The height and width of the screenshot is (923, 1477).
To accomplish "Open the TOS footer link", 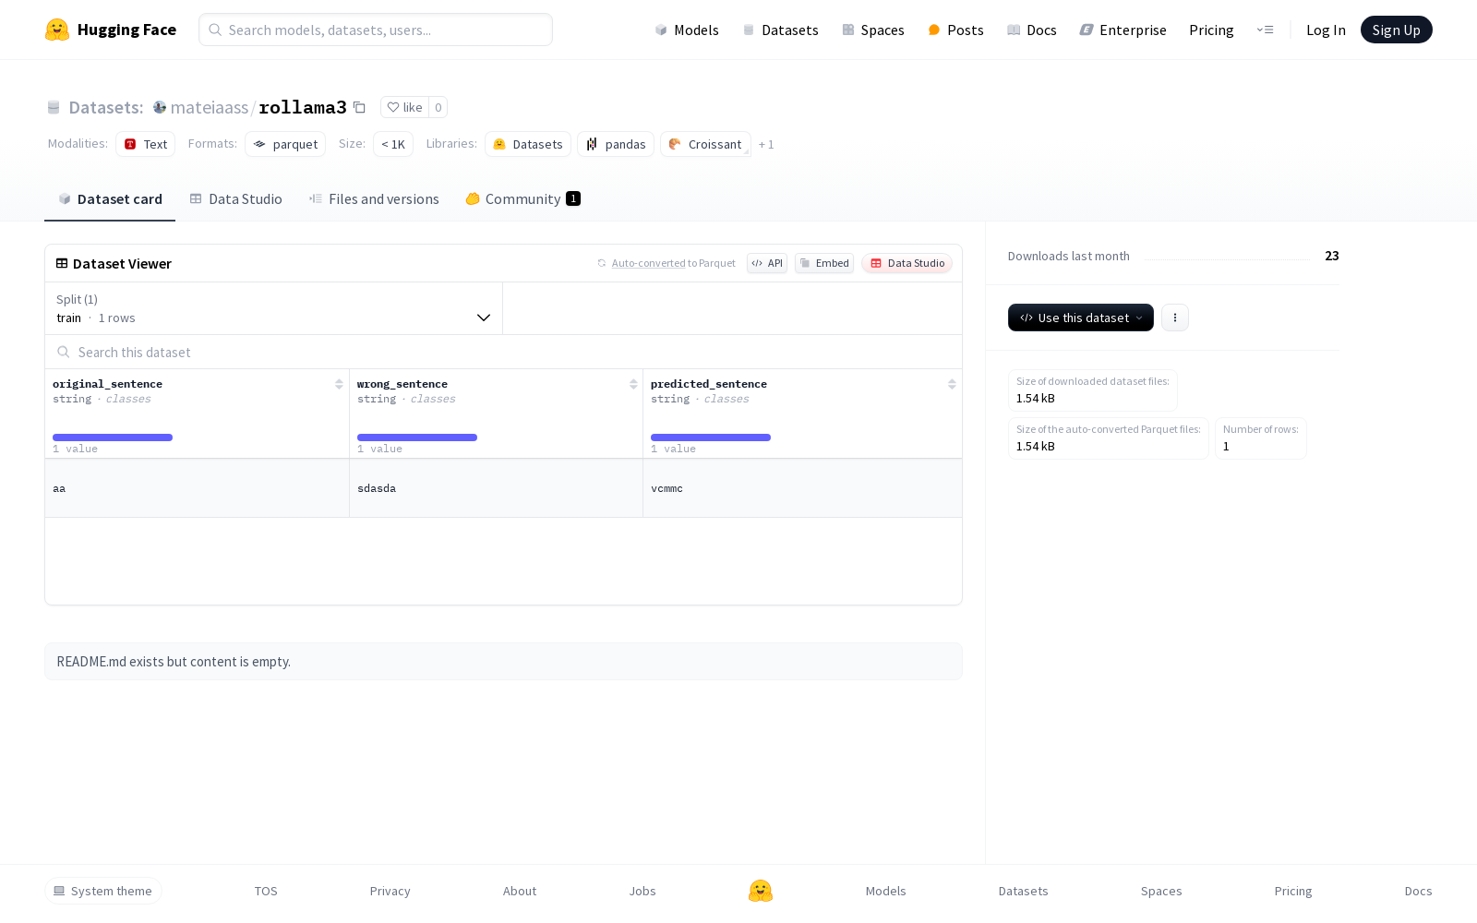I will click(266, 891).
